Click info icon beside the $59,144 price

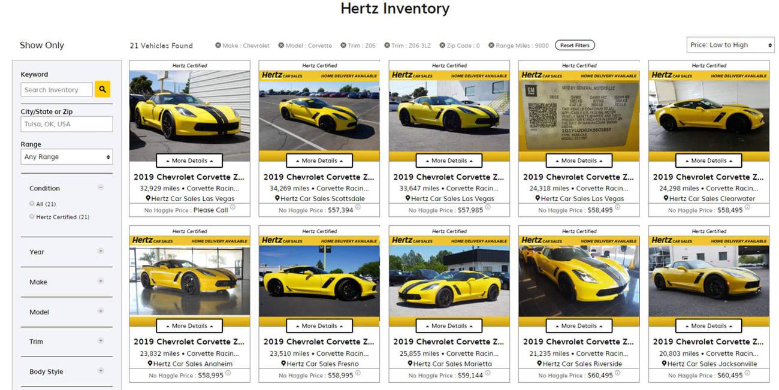coord(488,373)
